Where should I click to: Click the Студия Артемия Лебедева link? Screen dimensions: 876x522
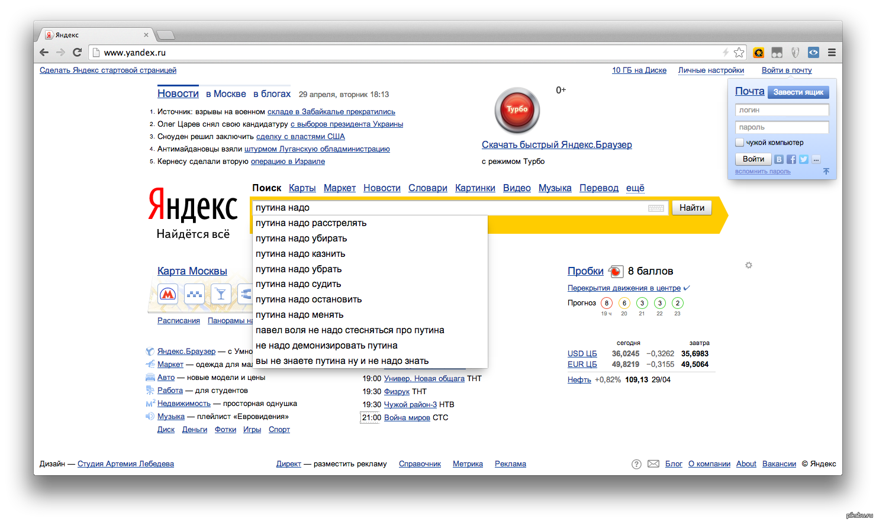(x=125, y=464)
